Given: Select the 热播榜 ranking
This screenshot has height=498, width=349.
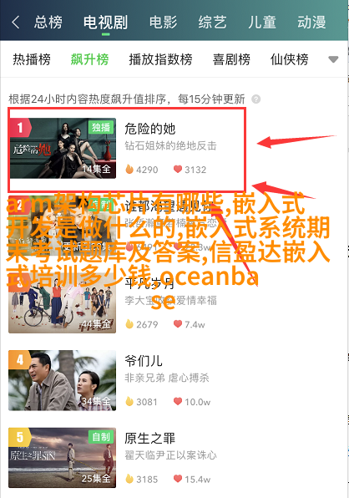Looking at the screenshot, I should point(32,59).
